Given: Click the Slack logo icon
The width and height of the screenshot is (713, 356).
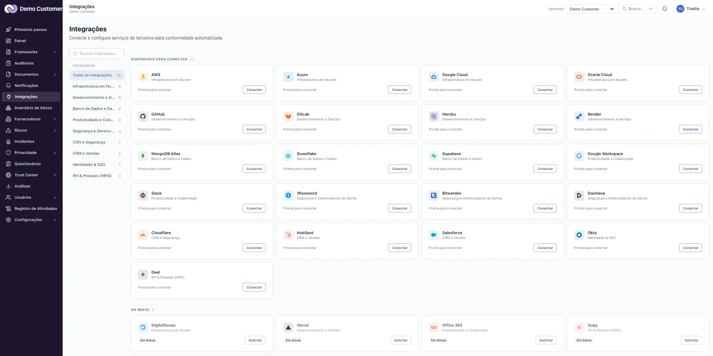Looking at the screenshot, I should pyautogui.click(x=143, y=196).
